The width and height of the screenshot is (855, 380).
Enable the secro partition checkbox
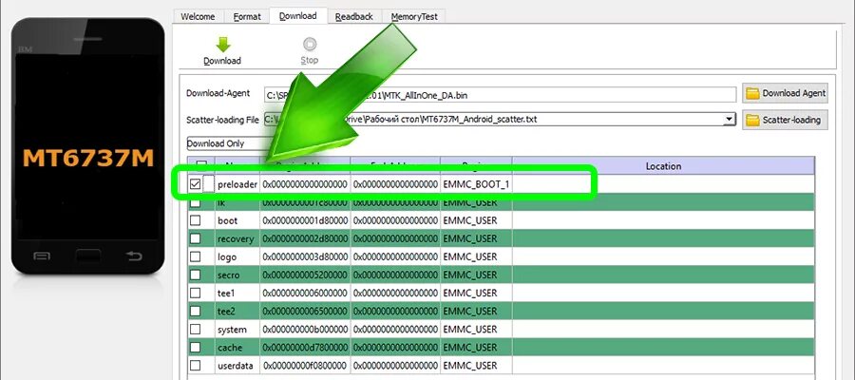pos(195,275)
